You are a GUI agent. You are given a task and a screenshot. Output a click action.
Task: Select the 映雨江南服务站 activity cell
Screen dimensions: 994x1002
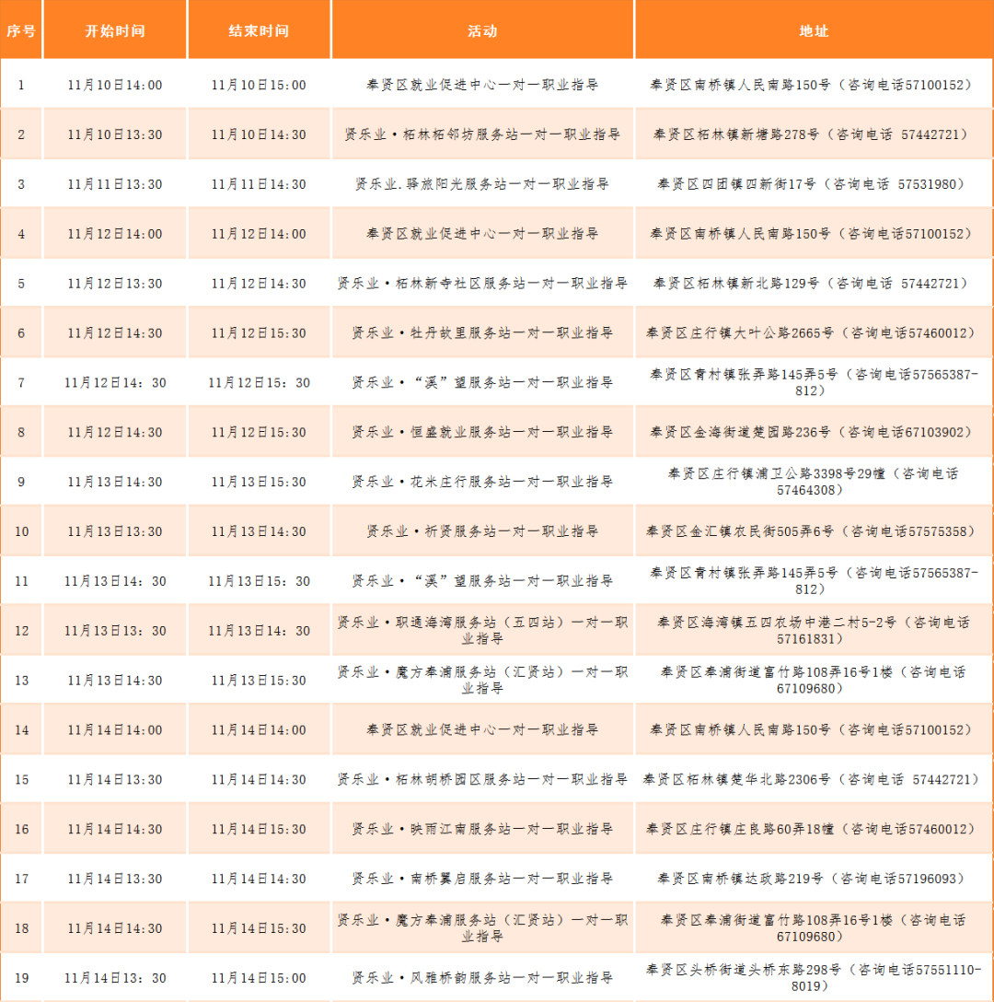coord(482,830)
